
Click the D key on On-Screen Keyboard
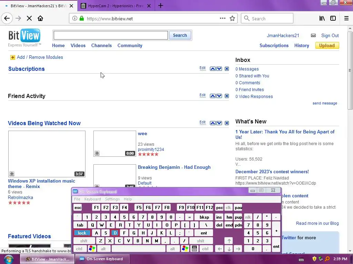(x=115, y=233)
